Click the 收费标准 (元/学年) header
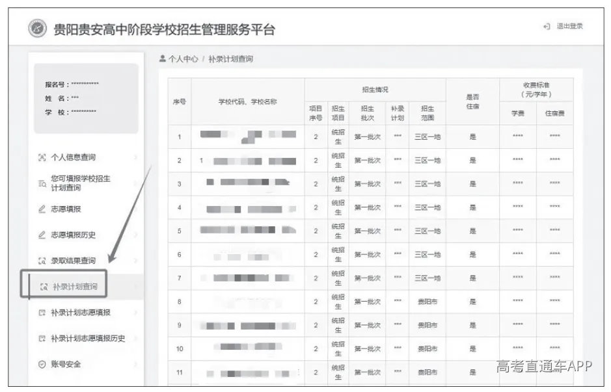The height and width of the screenshot is (392, 611). pyautogui.click(x=536, y=90)
